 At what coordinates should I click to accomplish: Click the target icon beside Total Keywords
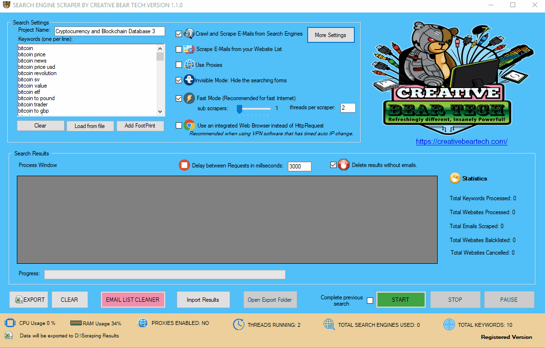pos(449,324)
